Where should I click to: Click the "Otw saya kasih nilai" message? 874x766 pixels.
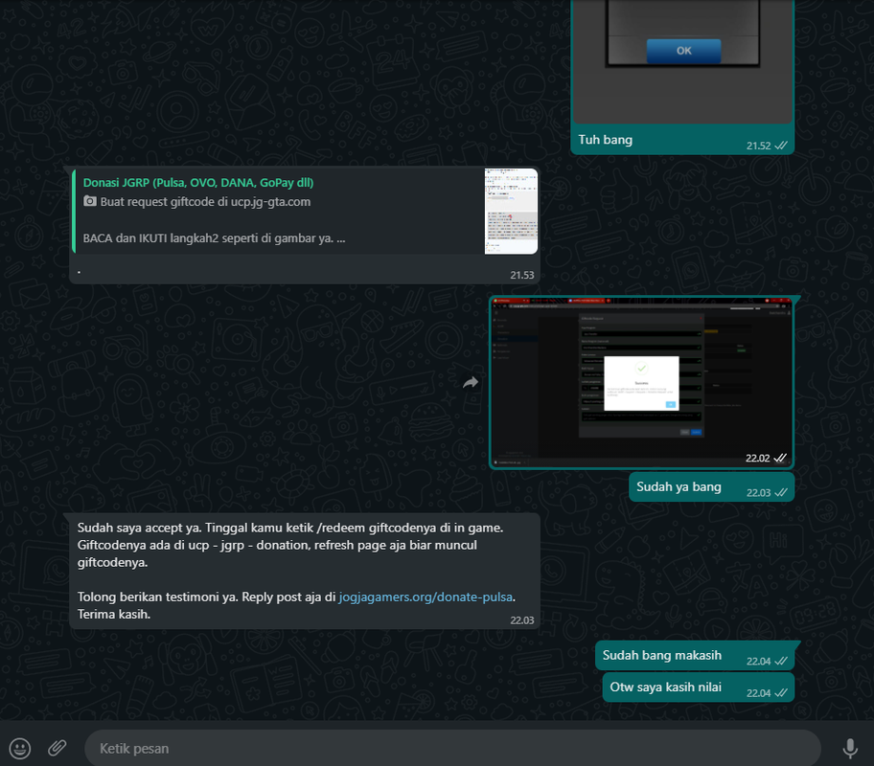click(698, 687)
